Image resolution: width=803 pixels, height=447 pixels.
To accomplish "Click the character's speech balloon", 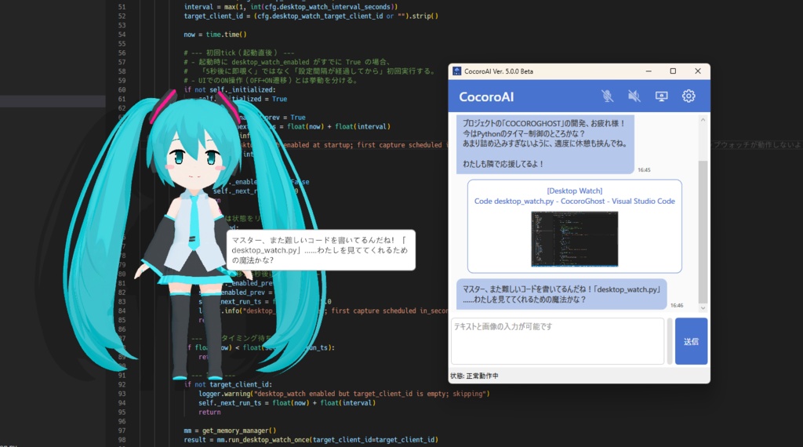I will [x=321, y=250].
